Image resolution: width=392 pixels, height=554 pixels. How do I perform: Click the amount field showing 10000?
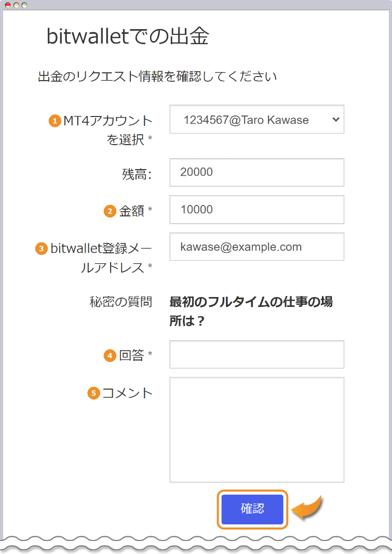click(x=256, y=210)
